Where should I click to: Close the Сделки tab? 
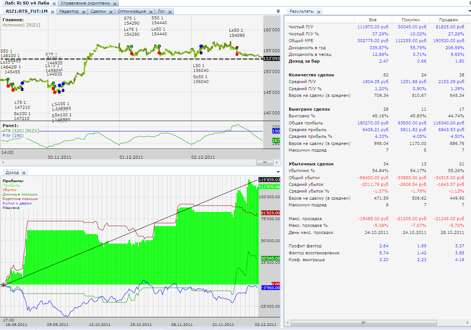click(x=111, y=12)
